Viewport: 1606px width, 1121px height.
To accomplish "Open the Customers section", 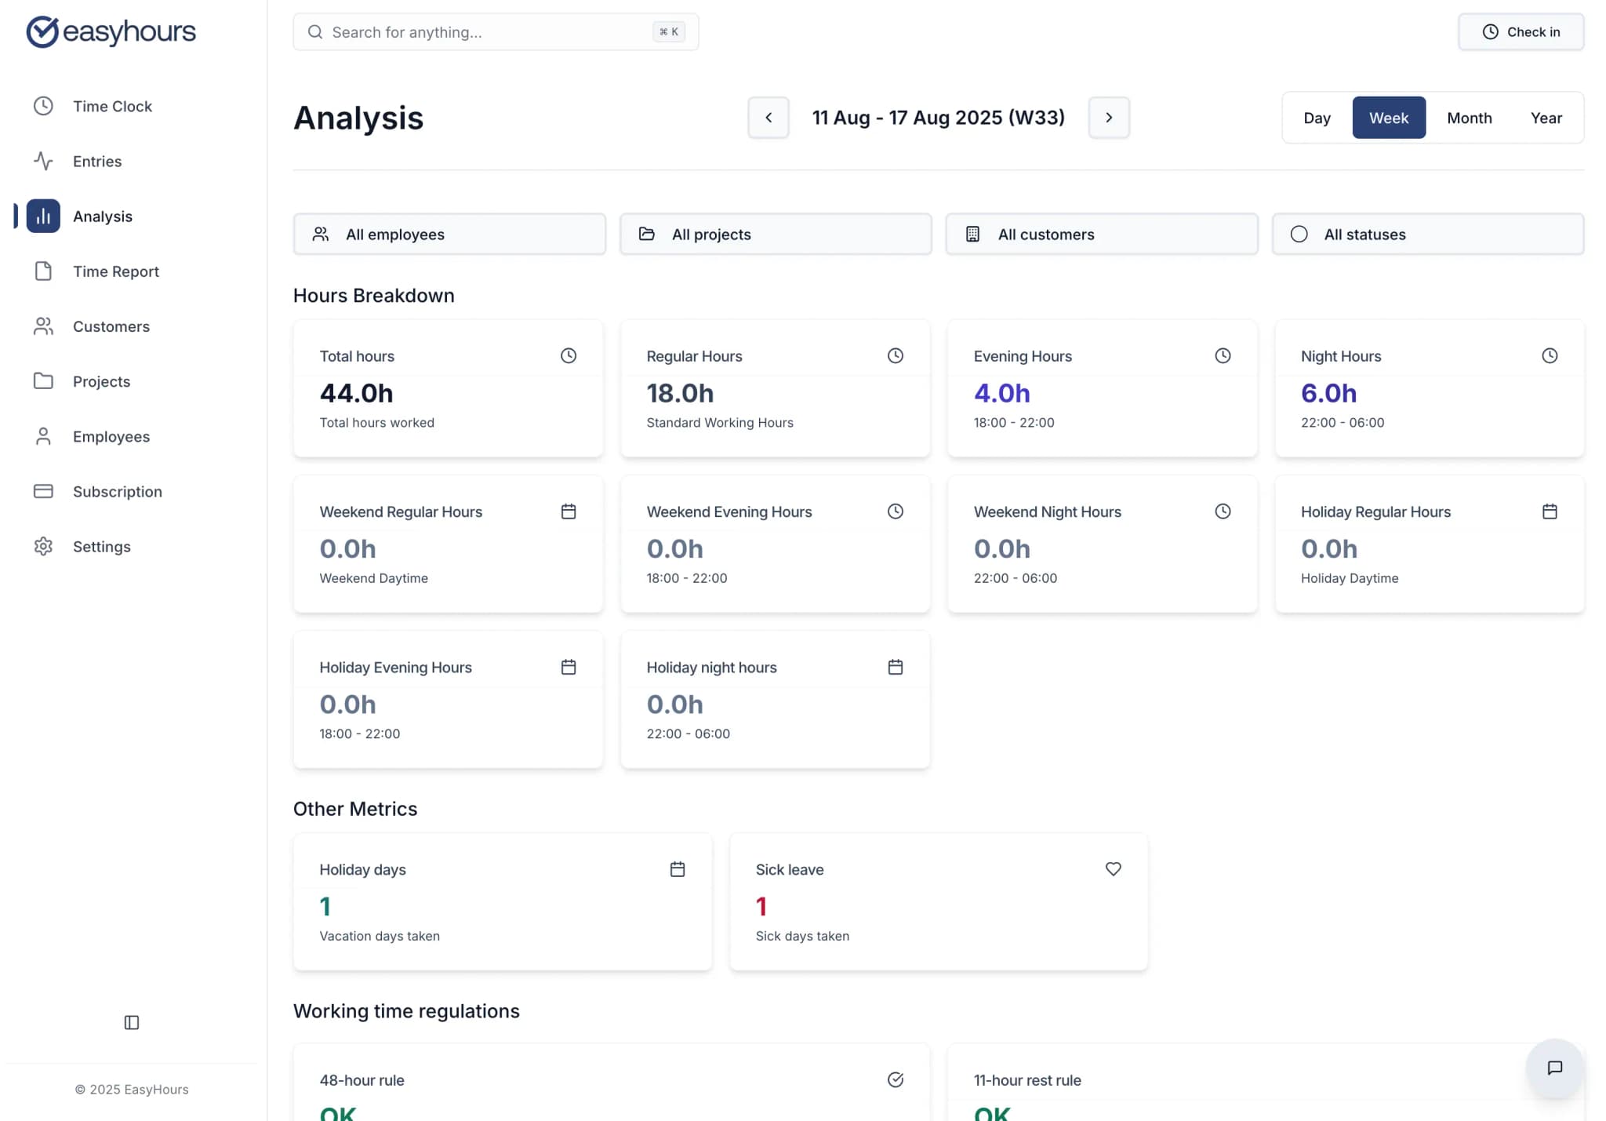I will point(111,326).
